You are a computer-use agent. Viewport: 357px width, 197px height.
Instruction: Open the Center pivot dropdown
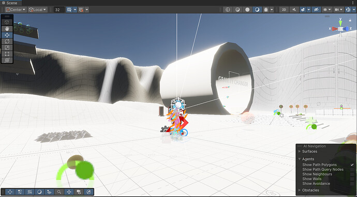click(16, 10)
